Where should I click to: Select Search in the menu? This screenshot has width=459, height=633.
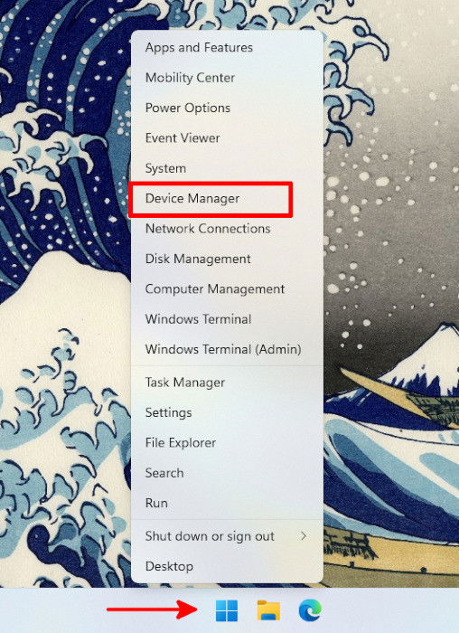pyautogui.click(x=227, y=473)
